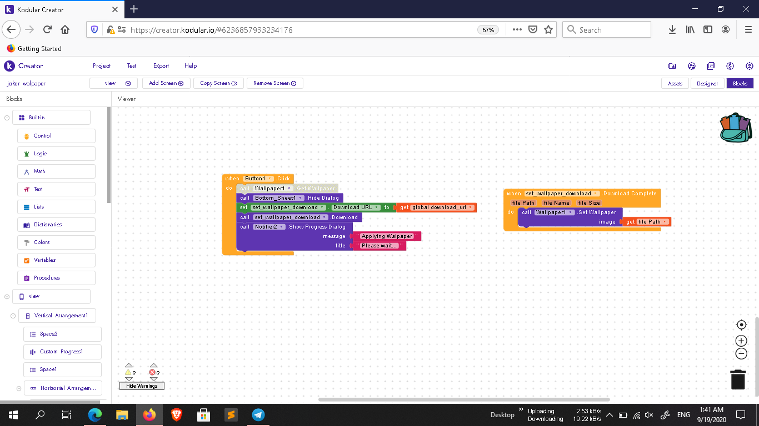Open the Assets button
759x426 pixels.
click(675, 83)
